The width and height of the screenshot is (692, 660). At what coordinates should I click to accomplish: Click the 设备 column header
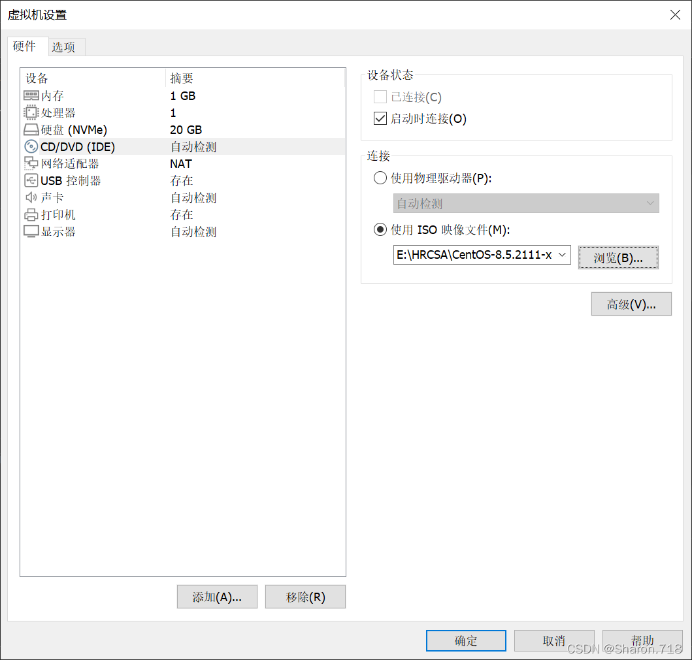click(x=37, y=78)
